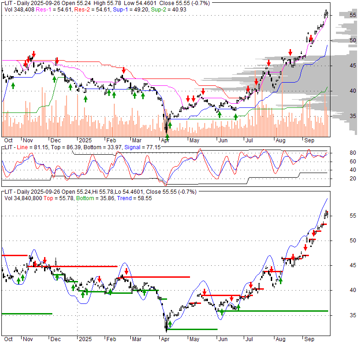Click the 35 price label on top chart axis

click(x=353, y=116)
